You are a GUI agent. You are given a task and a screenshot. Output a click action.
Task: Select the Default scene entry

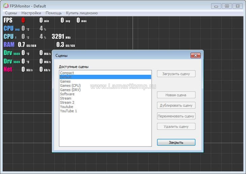66,77
